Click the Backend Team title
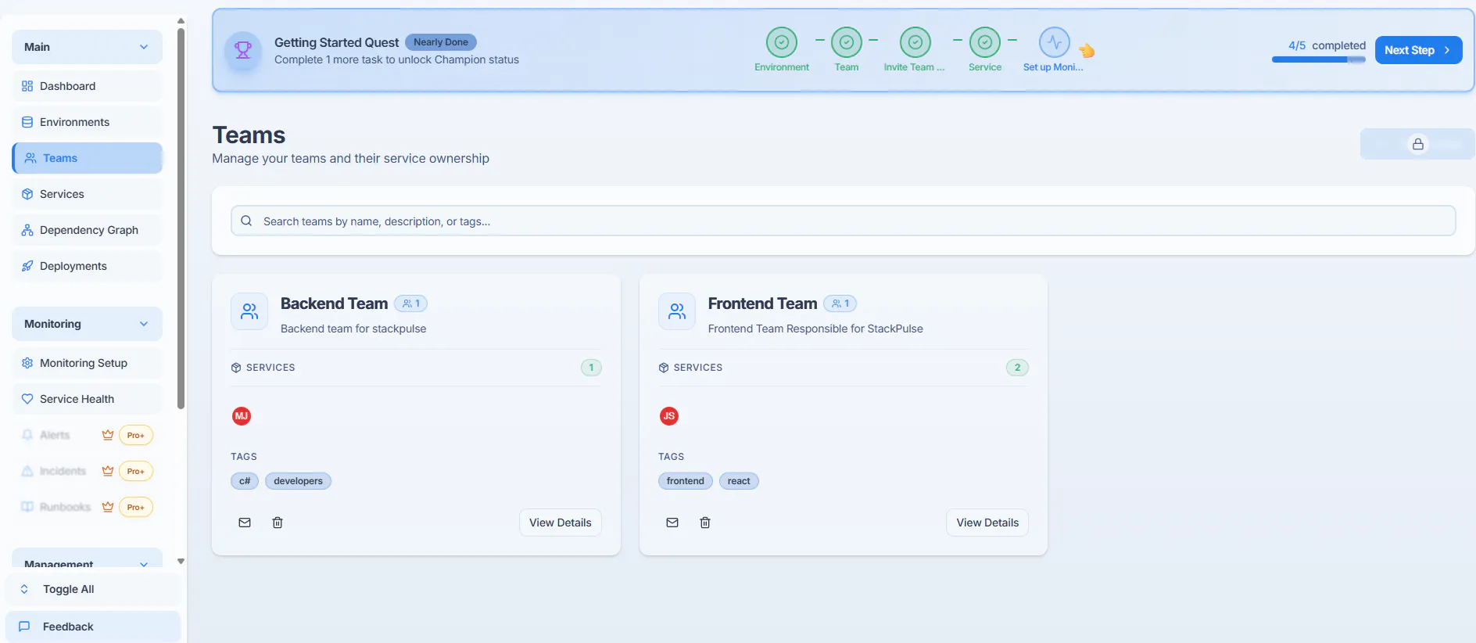1476x643 pixels. point(334,304)
